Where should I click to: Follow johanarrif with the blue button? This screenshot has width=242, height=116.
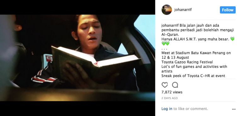click(x=228, y=10)
